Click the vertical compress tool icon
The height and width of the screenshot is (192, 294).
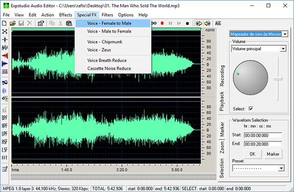click(5, 40)
